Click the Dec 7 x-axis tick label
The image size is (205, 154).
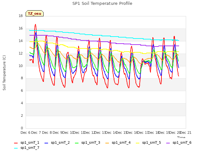point(36,133)
